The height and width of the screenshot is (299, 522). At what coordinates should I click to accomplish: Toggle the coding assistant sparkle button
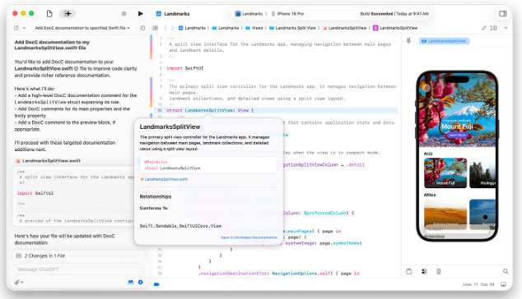coord(68,14)
